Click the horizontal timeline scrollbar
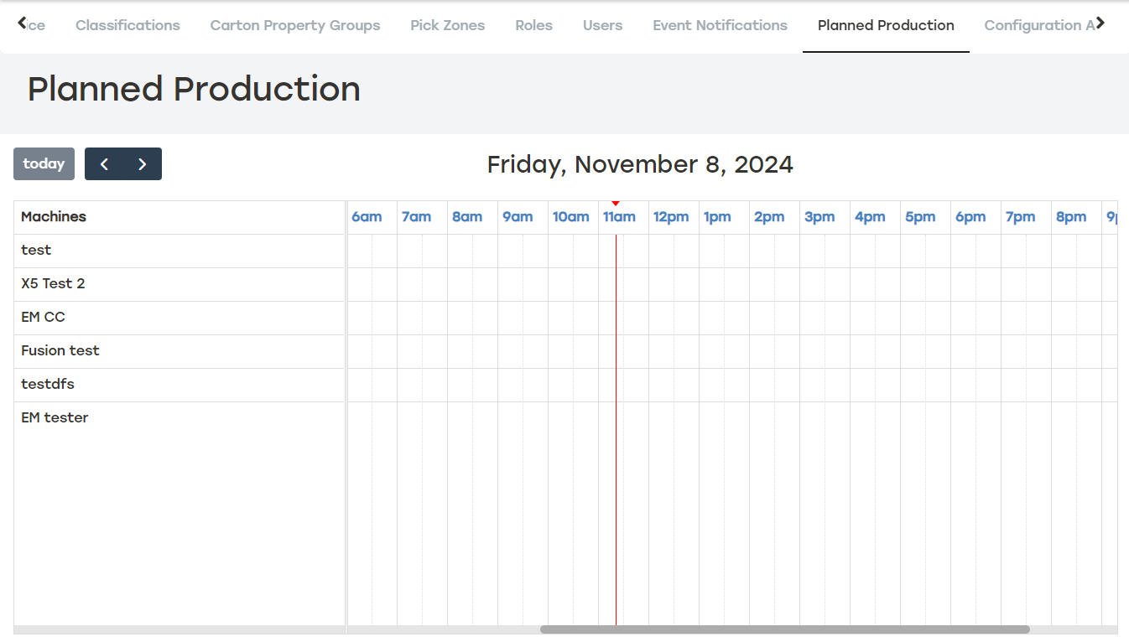 point(784,628)
